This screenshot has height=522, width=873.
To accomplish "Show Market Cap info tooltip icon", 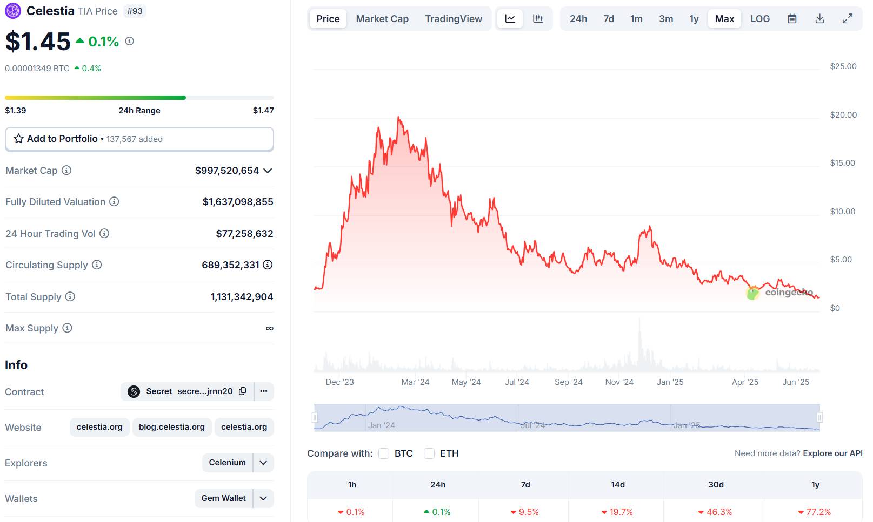I will tap(66, 170).
